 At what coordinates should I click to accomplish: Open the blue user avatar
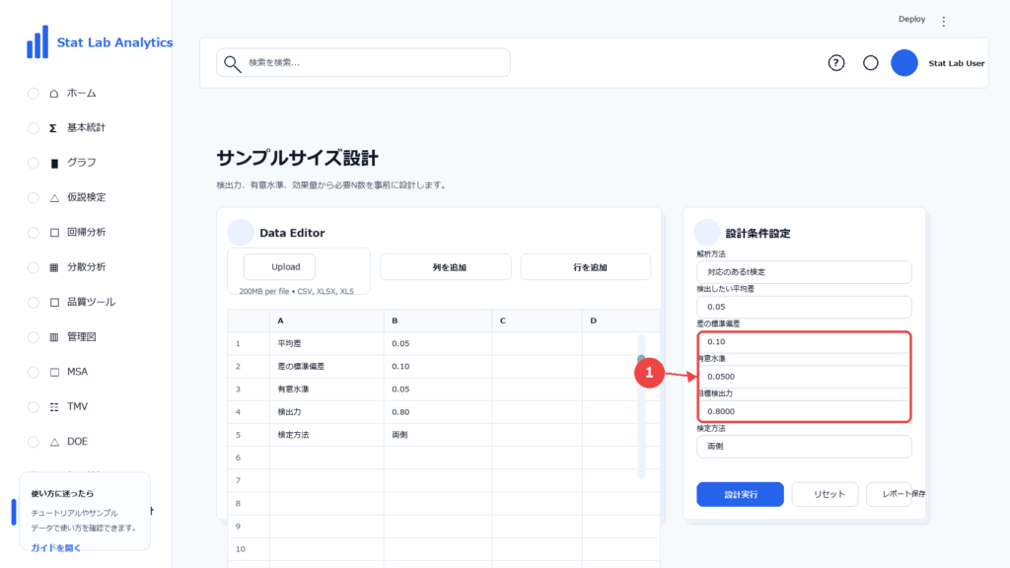(x=903, y=63)
